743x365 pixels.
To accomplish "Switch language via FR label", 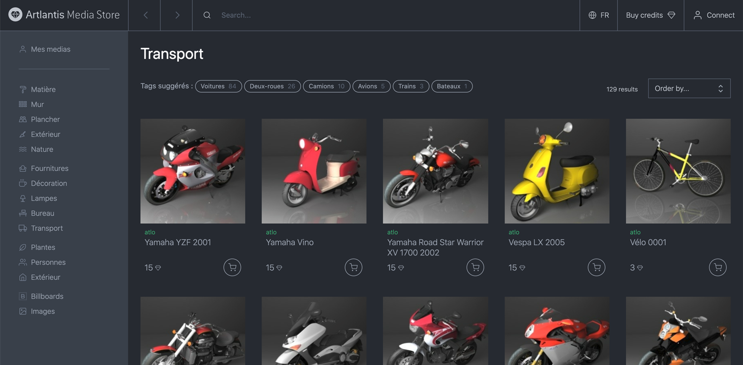I will coord(605,15).
